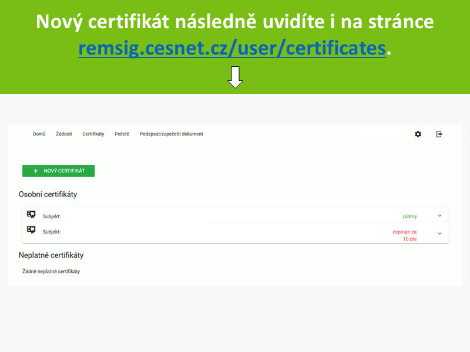
Task: Open the settings gear icon
Action: tap(418, 134)
